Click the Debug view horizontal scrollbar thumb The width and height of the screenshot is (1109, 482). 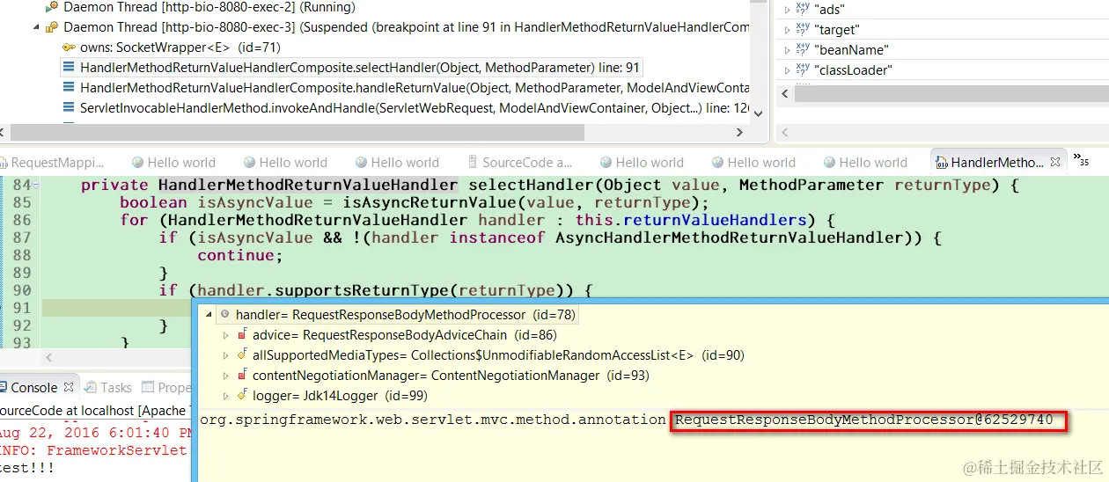(297, 132)
